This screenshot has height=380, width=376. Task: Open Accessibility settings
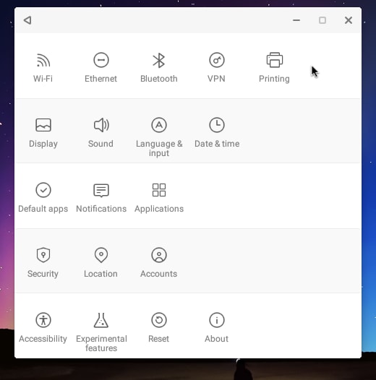[x=43, y=327]
